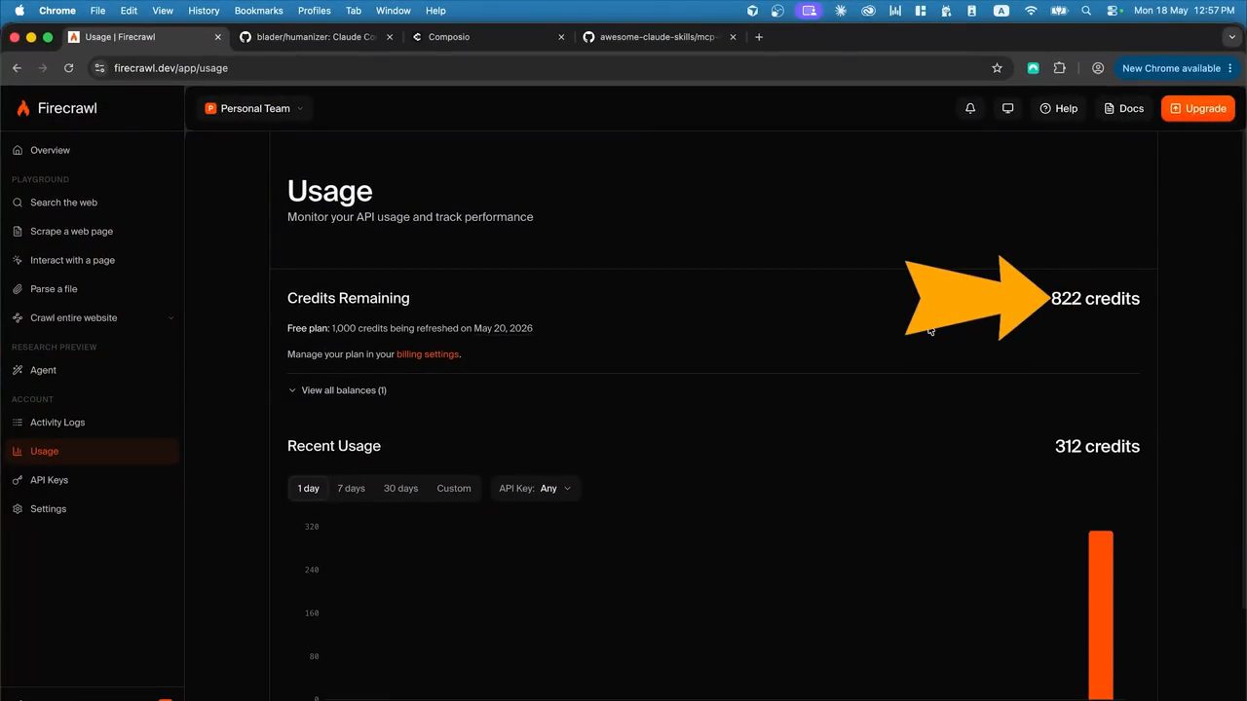Viewport: 1247px width, 701px height.
Task: Open the tab search dropdown arrow
Action: pos(1231,37)
